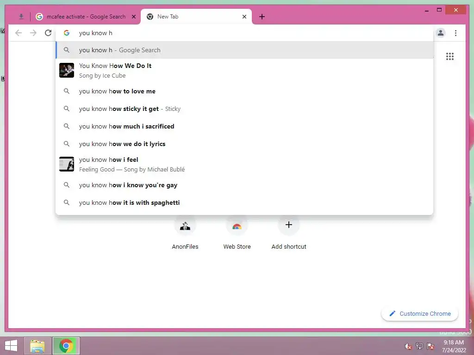The width and height of the screenshot is (474, 355).
Task: Click the Google G icon in the omnibox
Action: [x=67, y=33]
